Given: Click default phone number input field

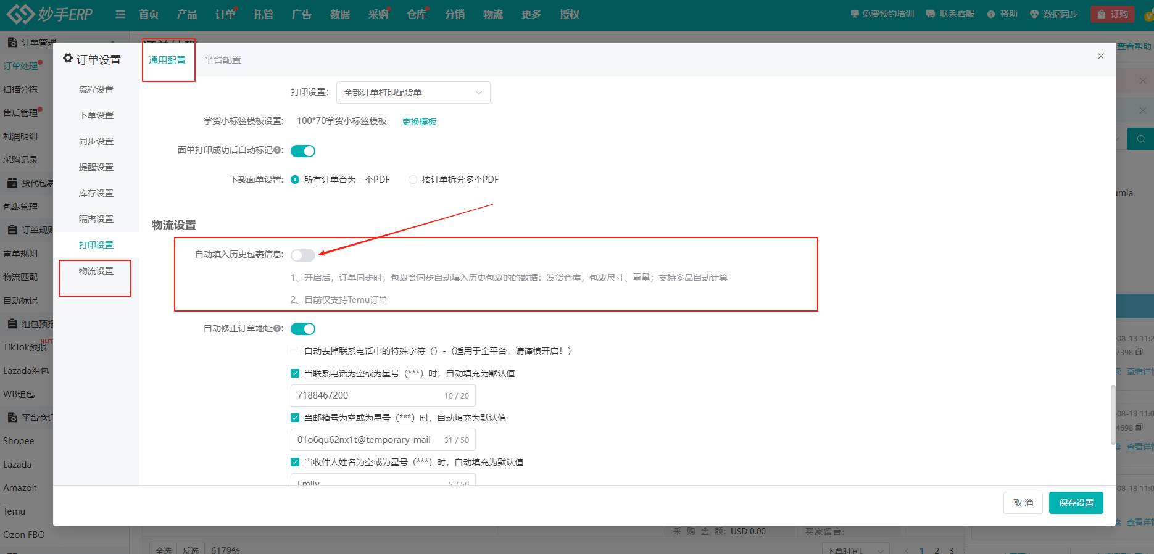Looking at the screenshot, I should coord(383,395).
